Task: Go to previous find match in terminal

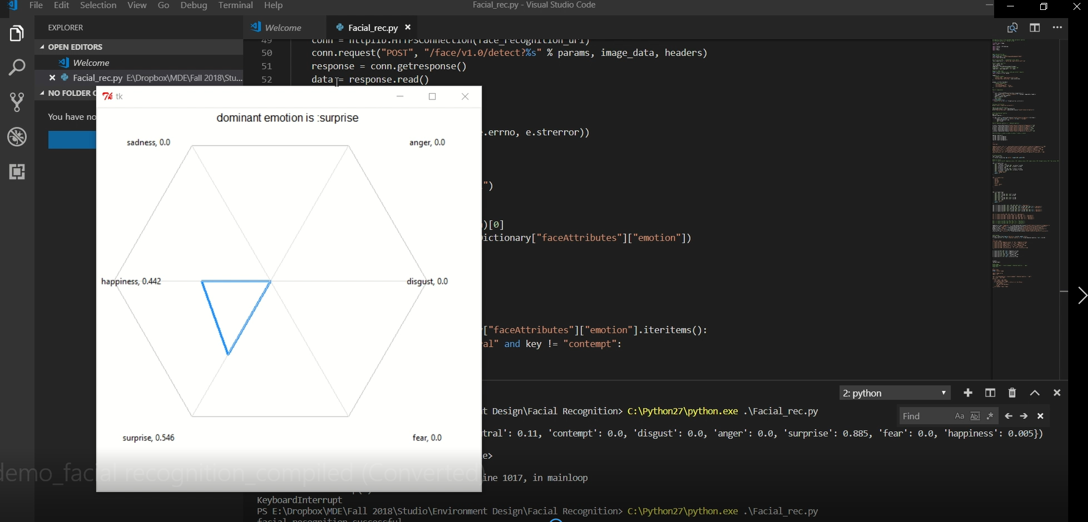Action: pyautogui.click(x=1009, y=416)
